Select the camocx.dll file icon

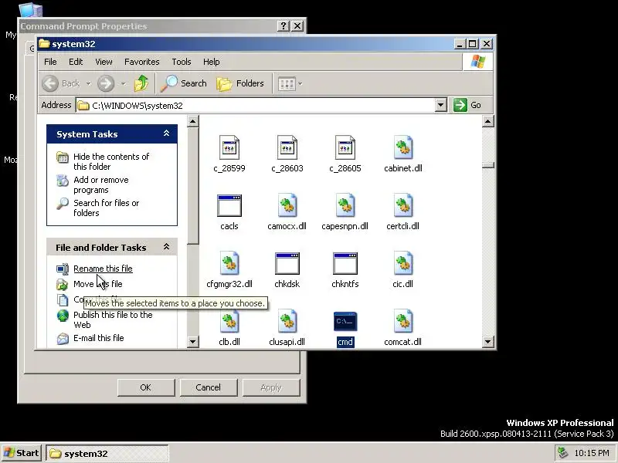point(287,205)
